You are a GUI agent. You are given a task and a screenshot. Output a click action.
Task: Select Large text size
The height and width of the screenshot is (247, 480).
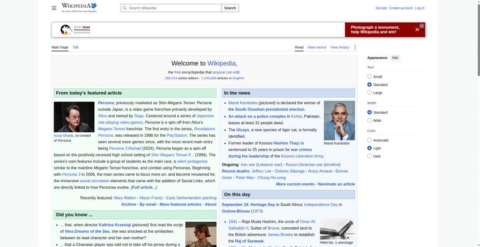click(x=370, y=92)
